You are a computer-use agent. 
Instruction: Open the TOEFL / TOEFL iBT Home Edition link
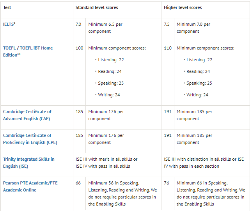click(x=28, y=51)
